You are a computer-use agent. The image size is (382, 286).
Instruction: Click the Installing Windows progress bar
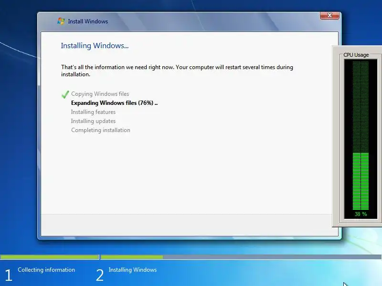(241, 257)
